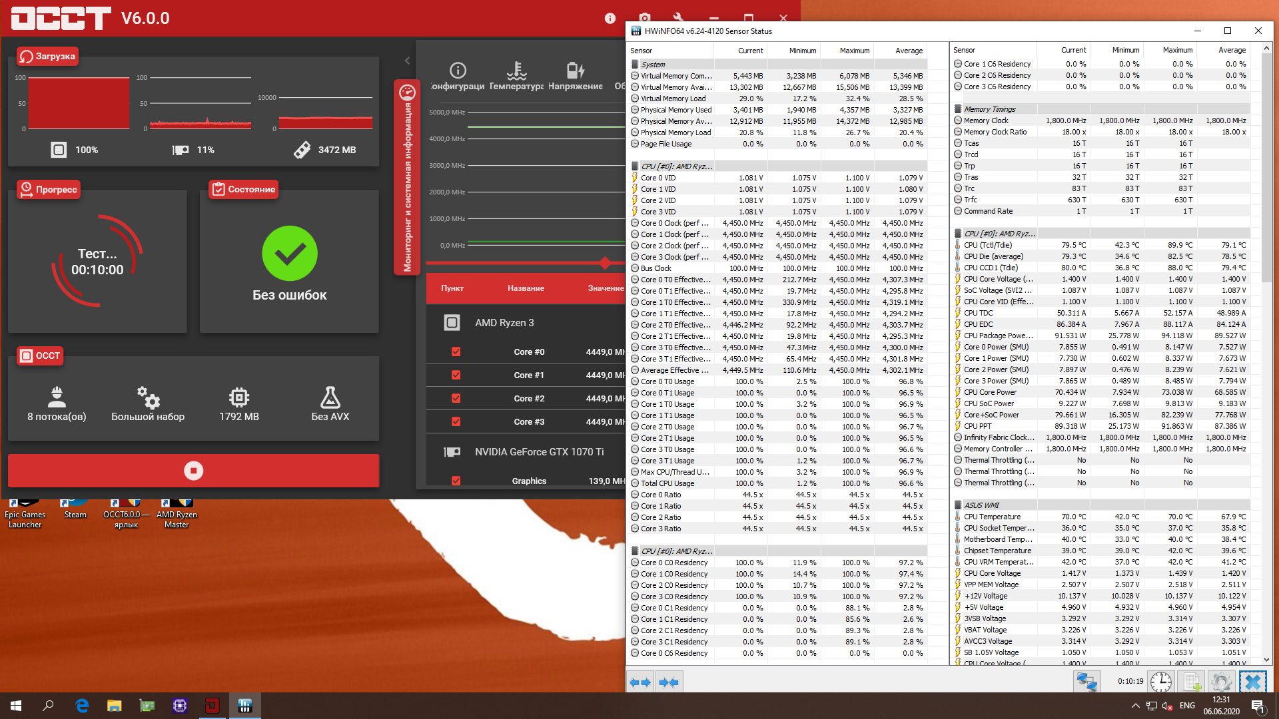
Task: Switch to the Температура tab
Action: pos(516,76)
